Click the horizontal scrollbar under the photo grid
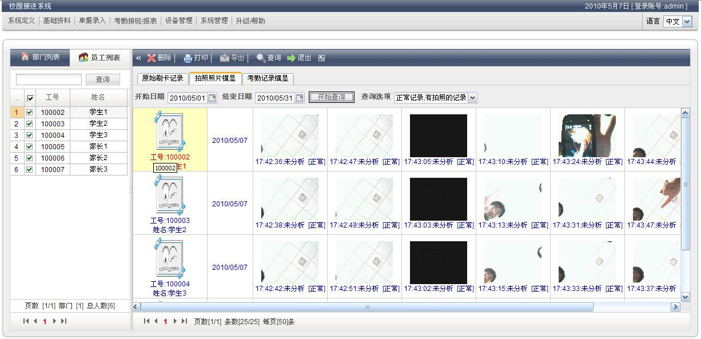Screen dimensions: 701x339 pyautogui.click(x=366, y=307)
